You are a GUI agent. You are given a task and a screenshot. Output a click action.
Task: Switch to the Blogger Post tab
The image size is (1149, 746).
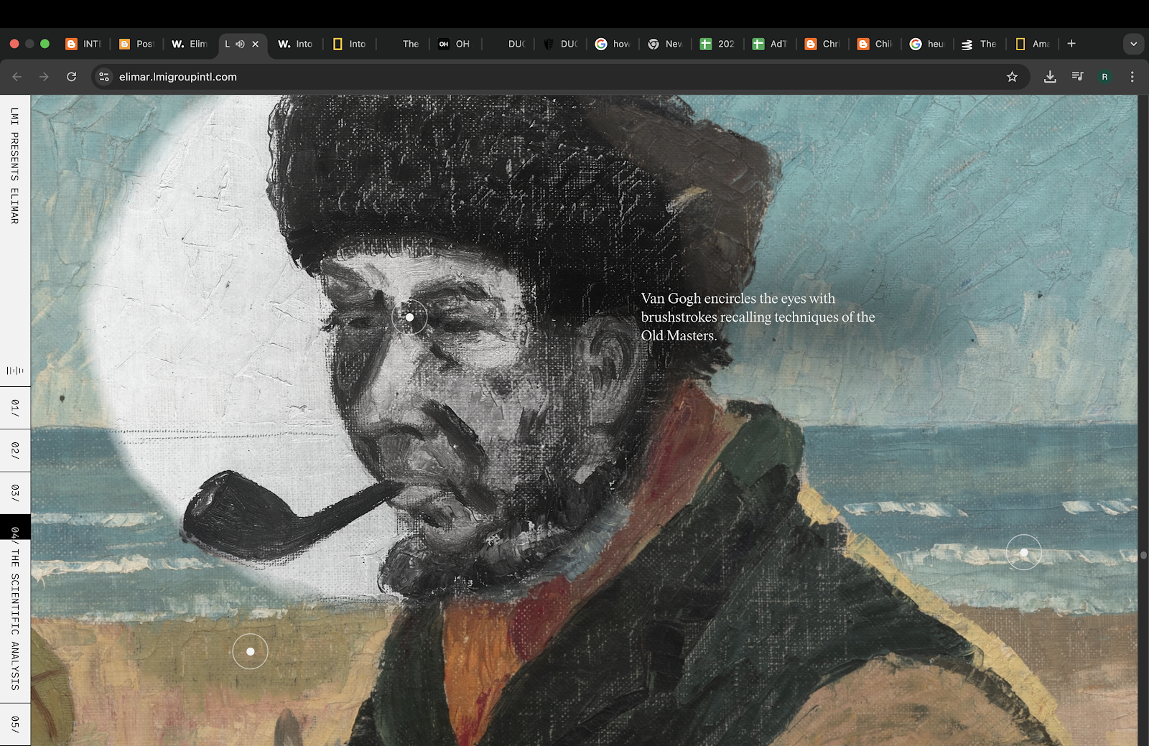coord(136,44)
